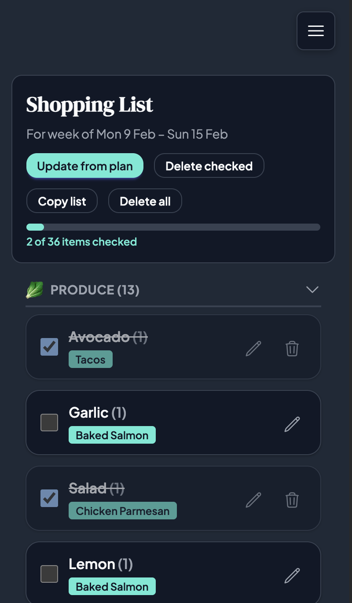Viewport: 352px width, 603px height.
Task: Edit the Salad item
Action: 253,500
